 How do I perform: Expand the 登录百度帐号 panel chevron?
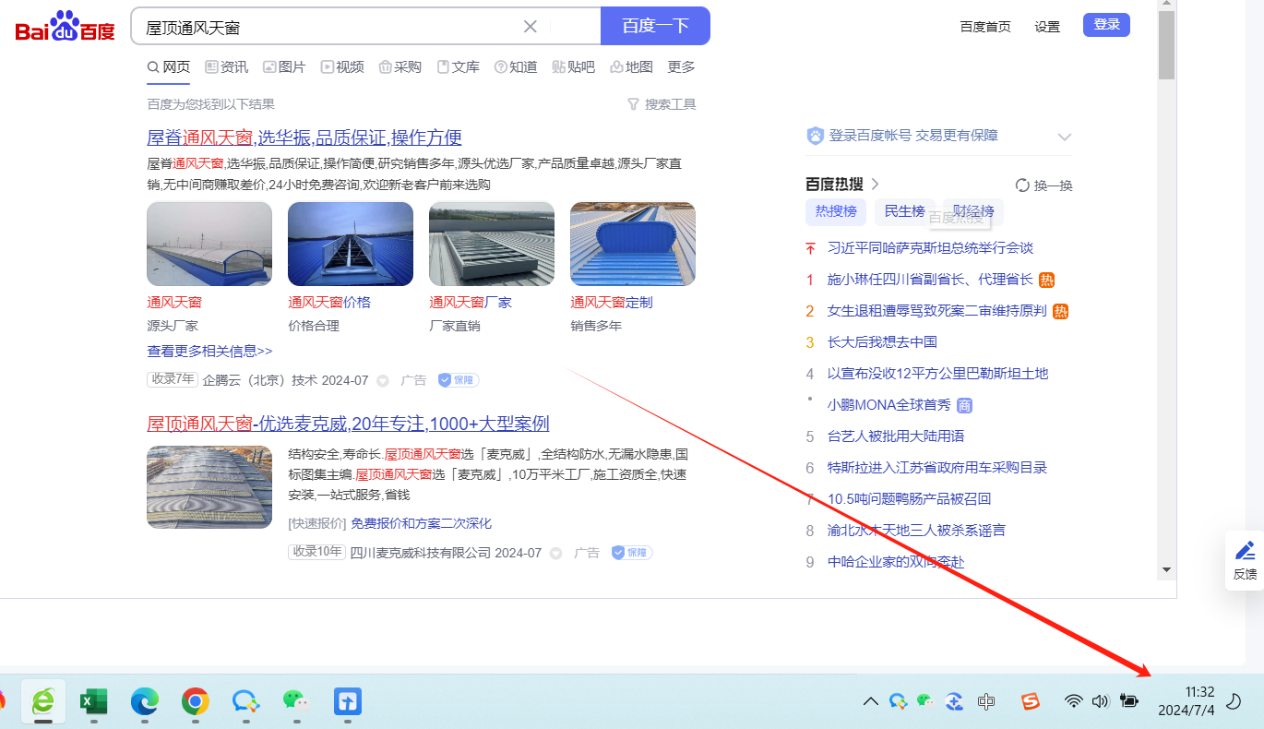pyautogui.click(x=1065, y=137)
